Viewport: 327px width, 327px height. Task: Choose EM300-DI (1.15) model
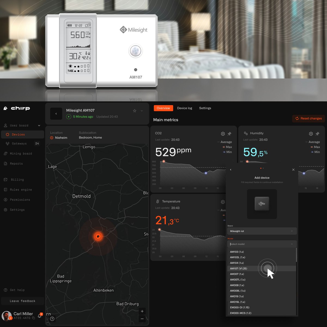coord(262,307)
